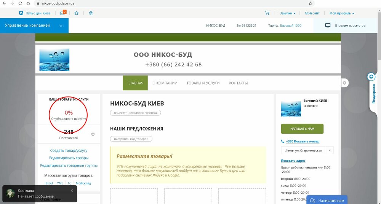Open the messages envelope icon with badge

(x=63, y=13)
